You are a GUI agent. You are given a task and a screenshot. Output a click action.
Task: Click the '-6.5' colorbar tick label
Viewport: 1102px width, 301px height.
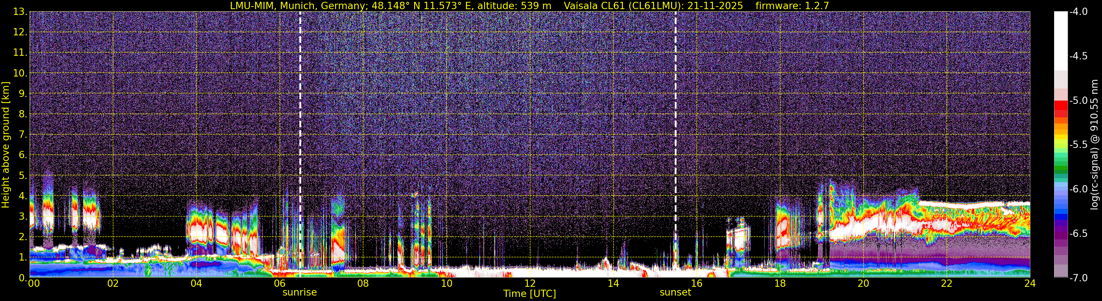[1078, 234]
